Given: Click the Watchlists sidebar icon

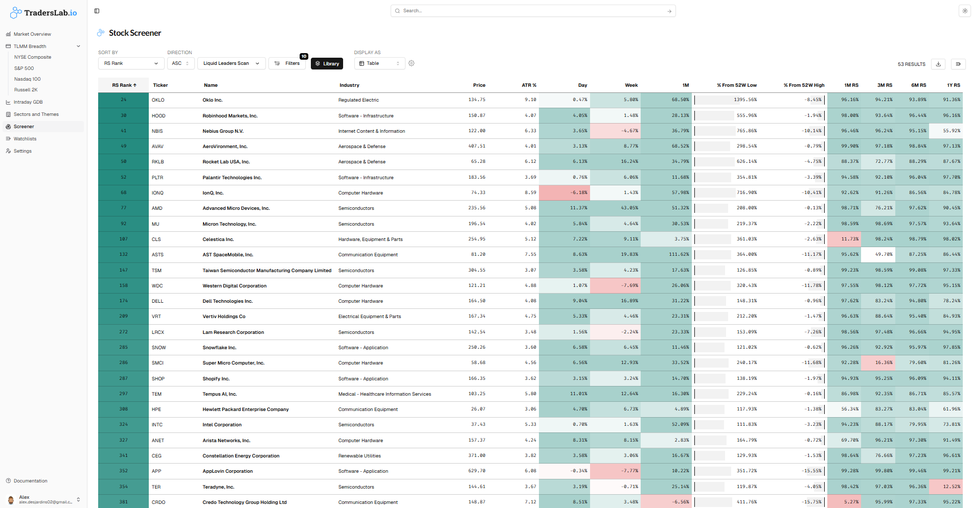Looking at the screenshot, I should coord(8,139).
